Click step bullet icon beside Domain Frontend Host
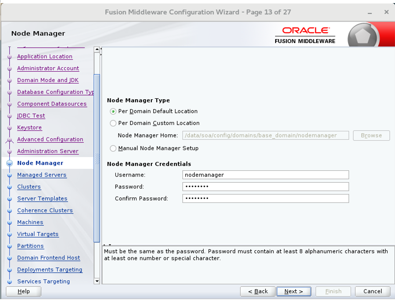 pos(10,258)
